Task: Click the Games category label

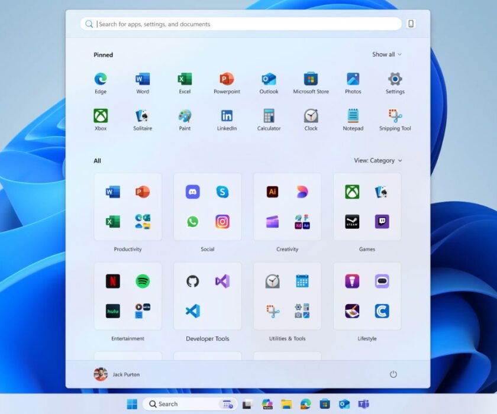Action: (367, 249)
